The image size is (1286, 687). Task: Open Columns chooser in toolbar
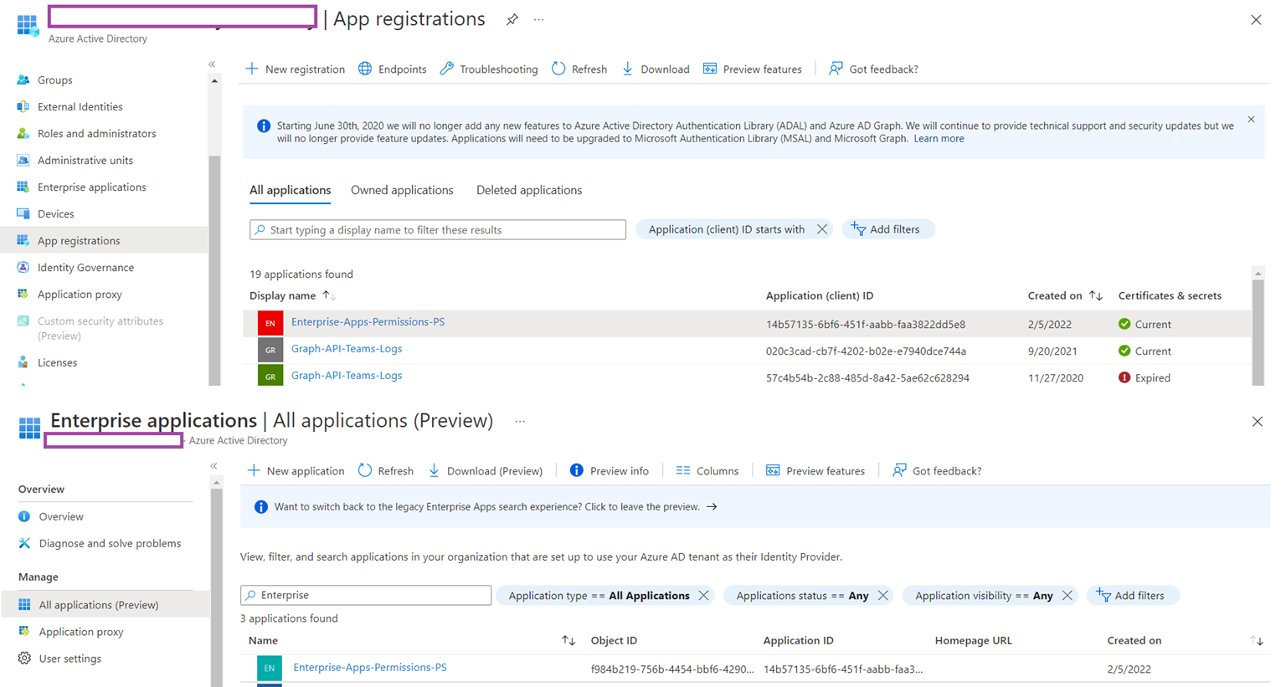pos(707,470)
